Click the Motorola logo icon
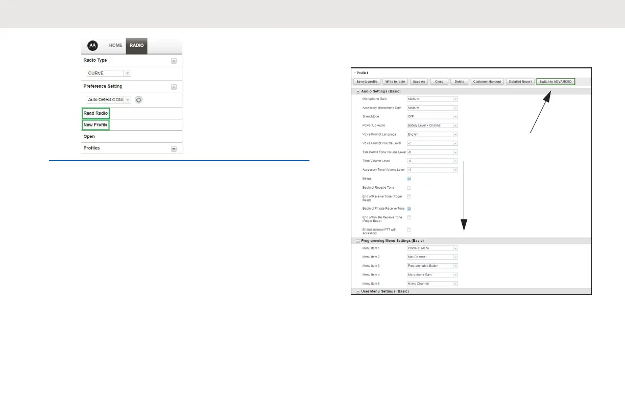This screenshot has height=404, width=625. pos(92,45)
